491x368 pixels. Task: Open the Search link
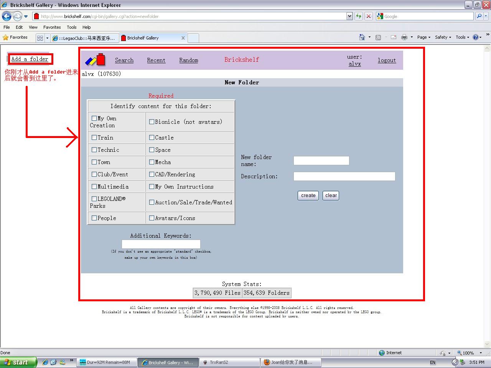tap(124, 60)
